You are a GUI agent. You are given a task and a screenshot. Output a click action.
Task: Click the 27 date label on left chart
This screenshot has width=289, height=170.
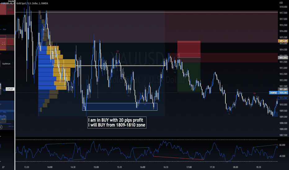tap(3, 167)
